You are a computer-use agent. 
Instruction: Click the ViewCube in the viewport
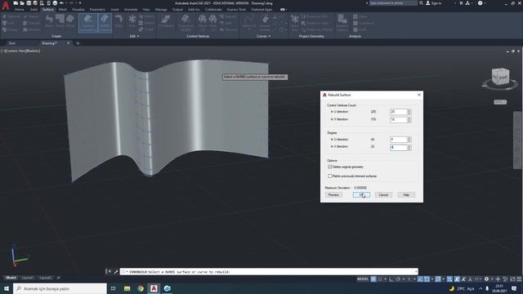(500, 77)
